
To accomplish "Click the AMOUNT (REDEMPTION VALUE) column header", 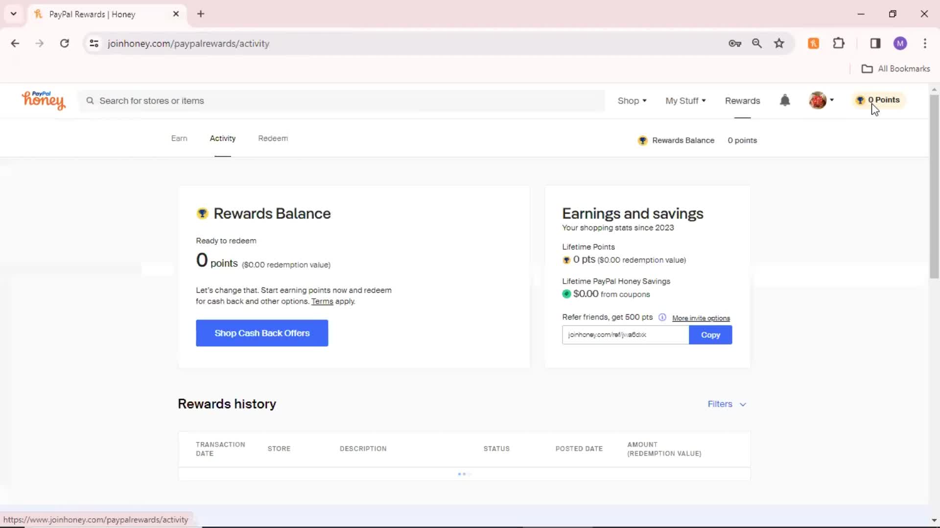I will tap(664, 449).
